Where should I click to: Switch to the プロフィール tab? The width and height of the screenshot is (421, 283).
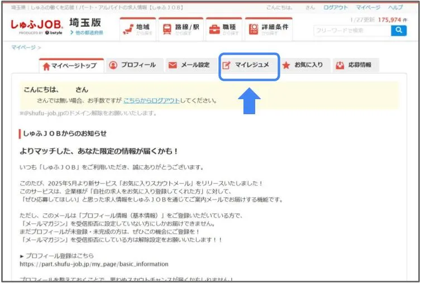(132, 65)
